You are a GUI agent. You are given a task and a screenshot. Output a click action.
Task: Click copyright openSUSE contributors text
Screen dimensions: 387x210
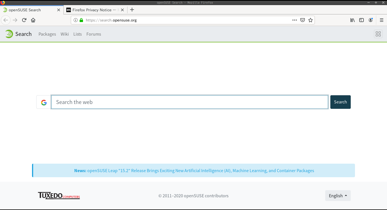tap(193, 196)
